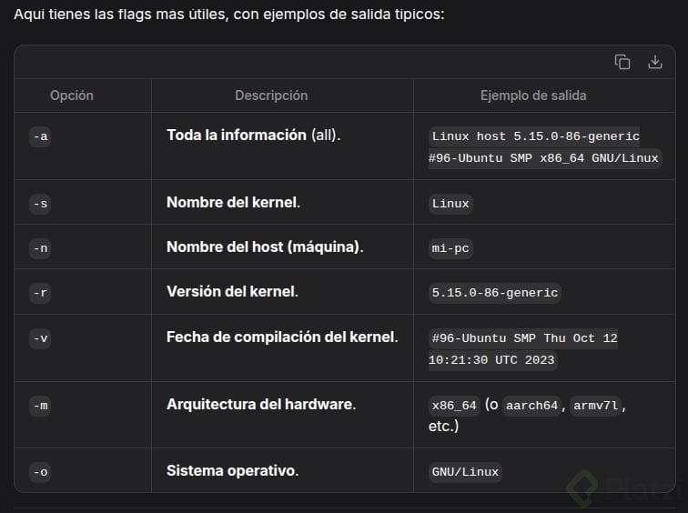Select the -s option code chip
688x513 pixels.
(40, 204)
